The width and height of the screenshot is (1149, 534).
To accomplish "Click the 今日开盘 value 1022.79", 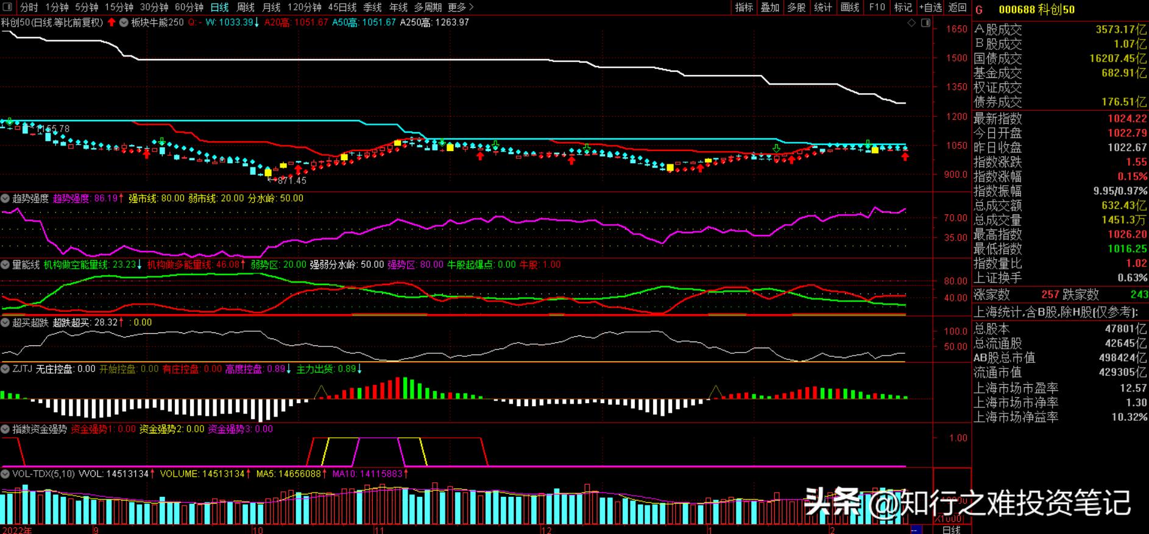I will click(1127, 133).
